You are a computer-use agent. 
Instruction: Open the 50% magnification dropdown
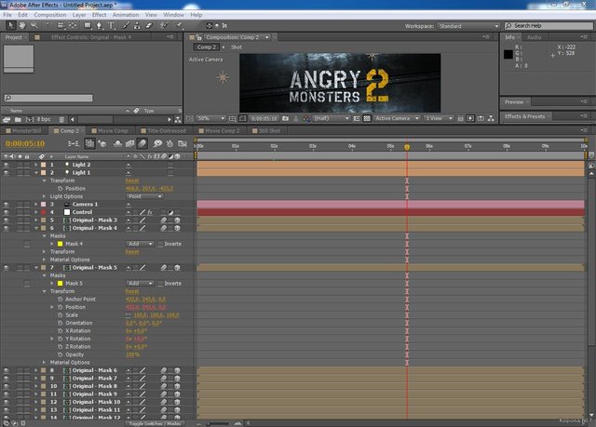[210, 119]
